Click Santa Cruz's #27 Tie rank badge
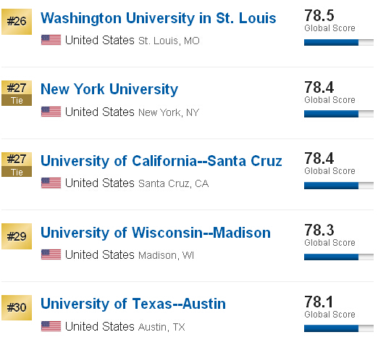This screenshot has width=378, height=340. [17, 165]
